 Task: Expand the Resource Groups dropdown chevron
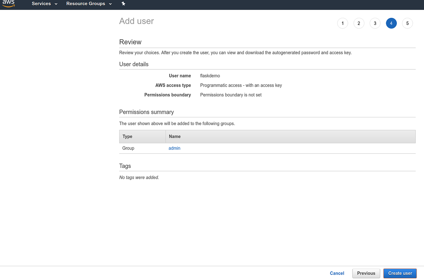pyautogui.click(x=110, y=4)
